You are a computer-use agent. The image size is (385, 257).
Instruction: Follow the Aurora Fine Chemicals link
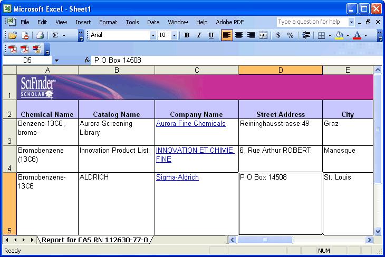[191, 123]
